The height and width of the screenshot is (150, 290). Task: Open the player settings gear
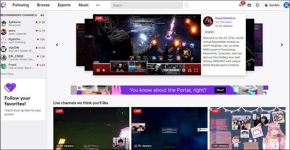click(x=183, y=70)
